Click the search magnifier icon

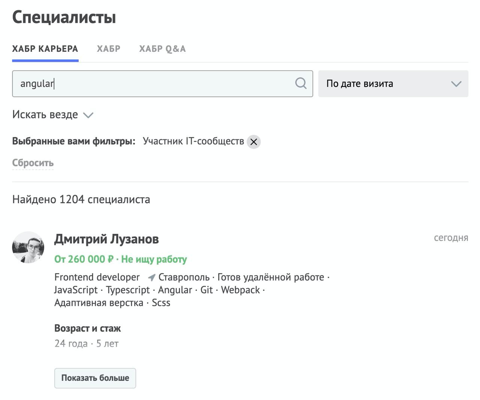[301, 83]
